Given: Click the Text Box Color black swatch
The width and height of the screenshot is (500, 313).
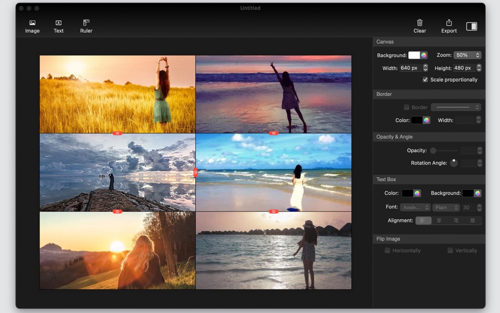Looking at the screenshot, I should point(407,193).
